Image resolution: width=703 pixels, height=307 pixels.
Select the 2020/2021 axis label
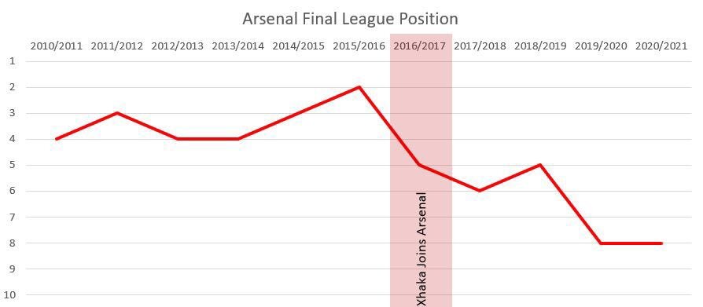coord(662,46)
